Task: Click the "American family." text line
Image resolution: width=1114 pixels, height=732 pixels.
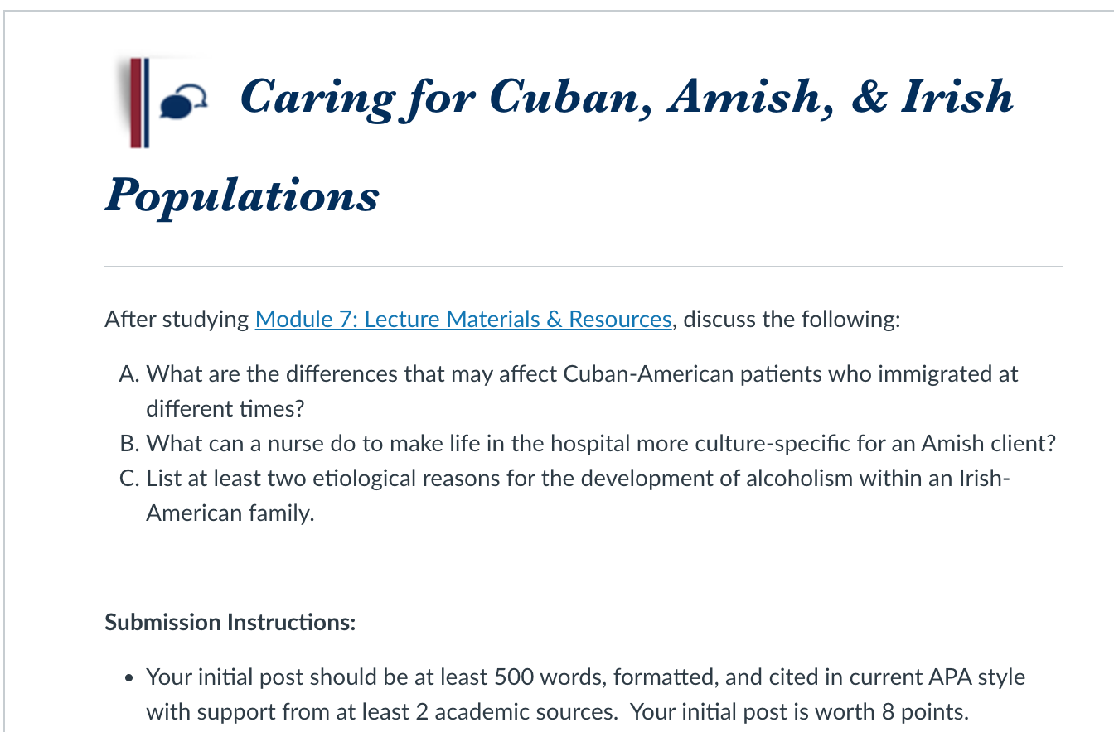Action: pos(230,513)
